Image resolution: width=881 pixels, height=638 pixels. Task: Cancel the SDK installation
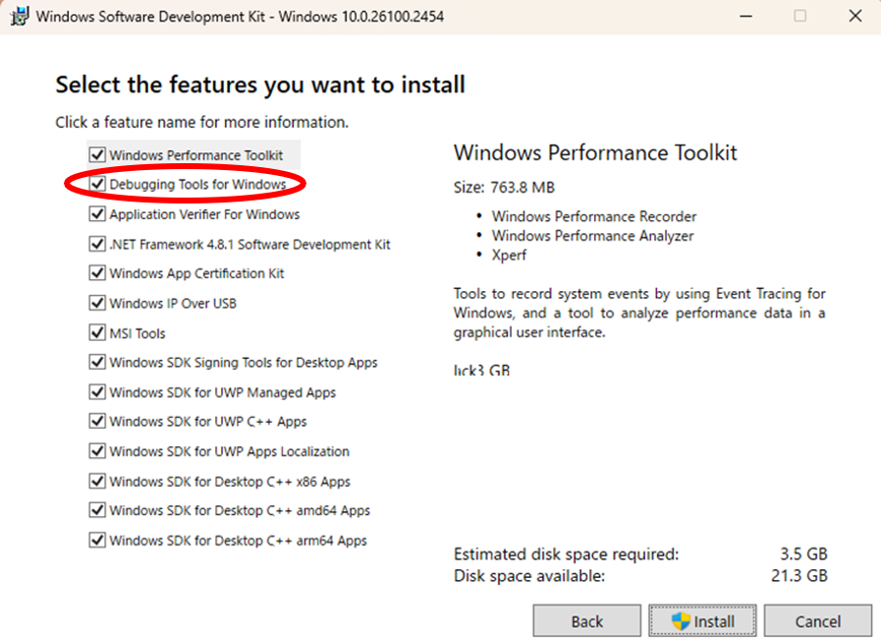817,621
